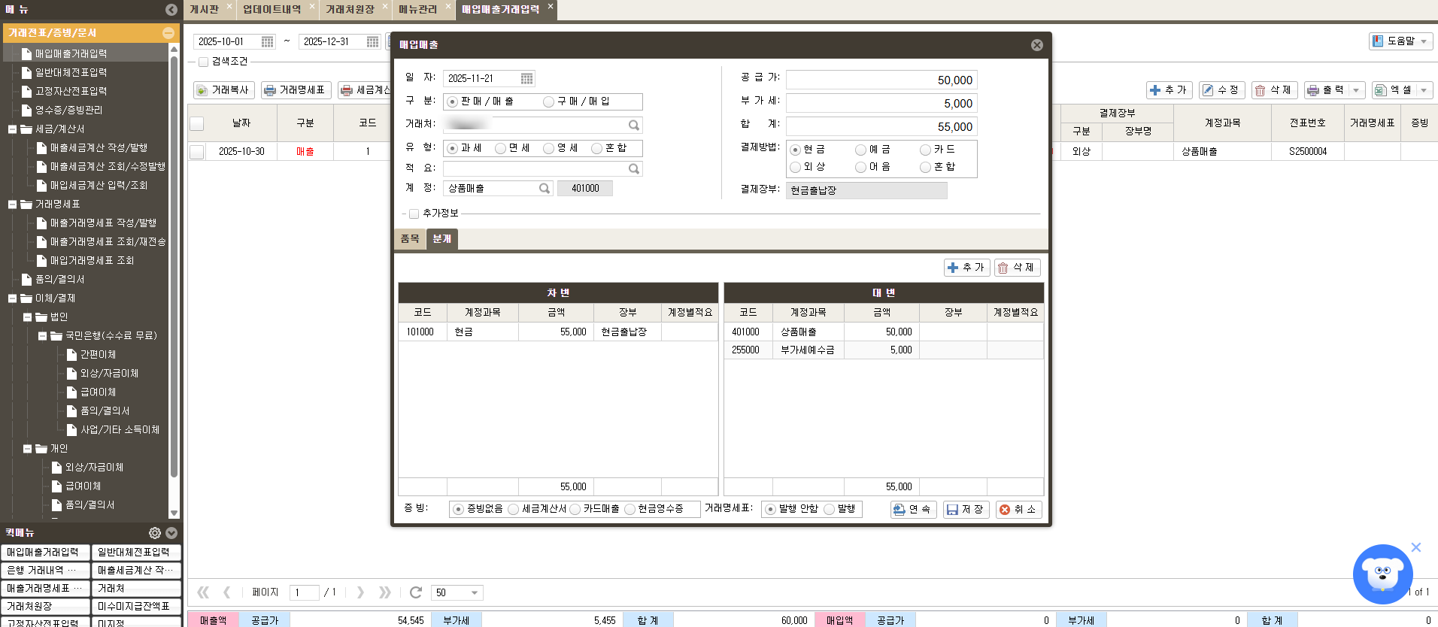Screen dimensions: 1438x627
Task: Click the 계정 search magnifier icon
Action: point(545,189)
